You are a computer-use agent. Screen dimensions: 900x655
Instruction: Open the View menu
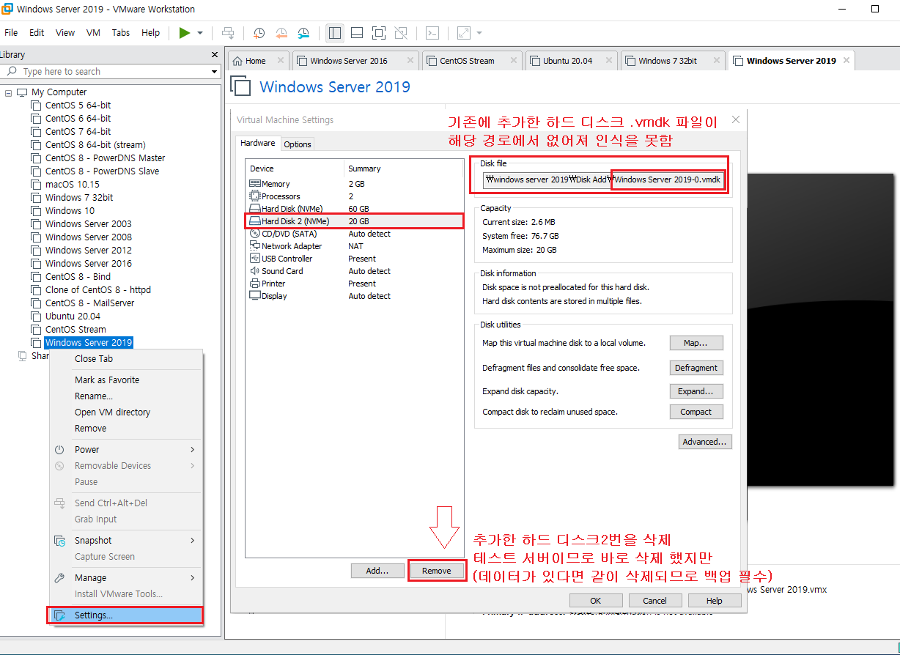click(x=65, y=33)
